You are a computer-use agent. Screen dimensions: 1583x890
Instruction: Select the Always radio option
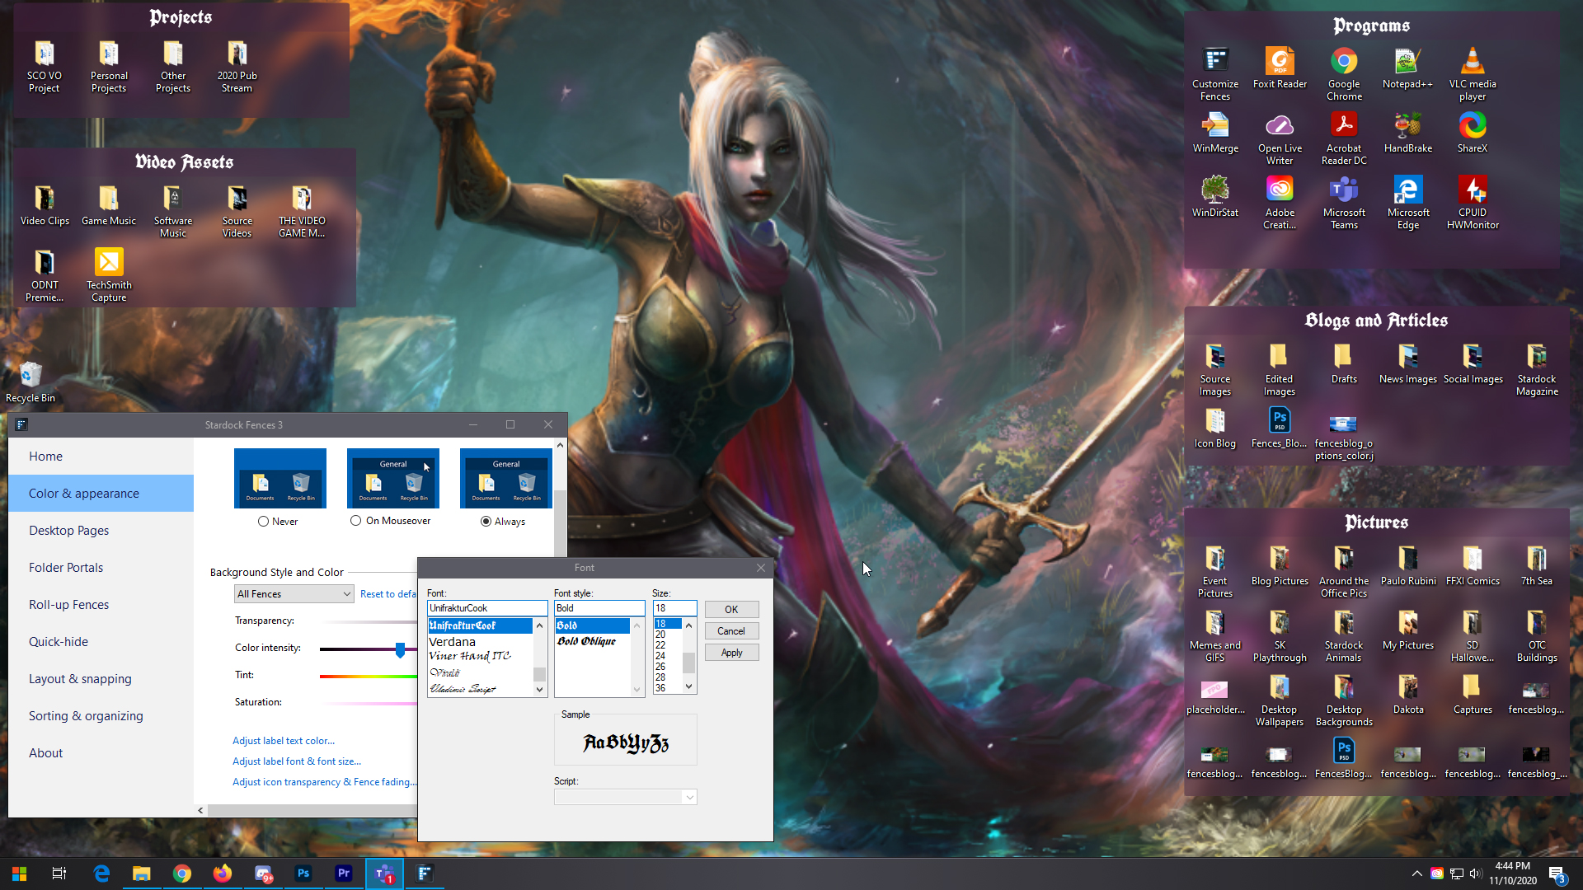click(x=503, y=522)
